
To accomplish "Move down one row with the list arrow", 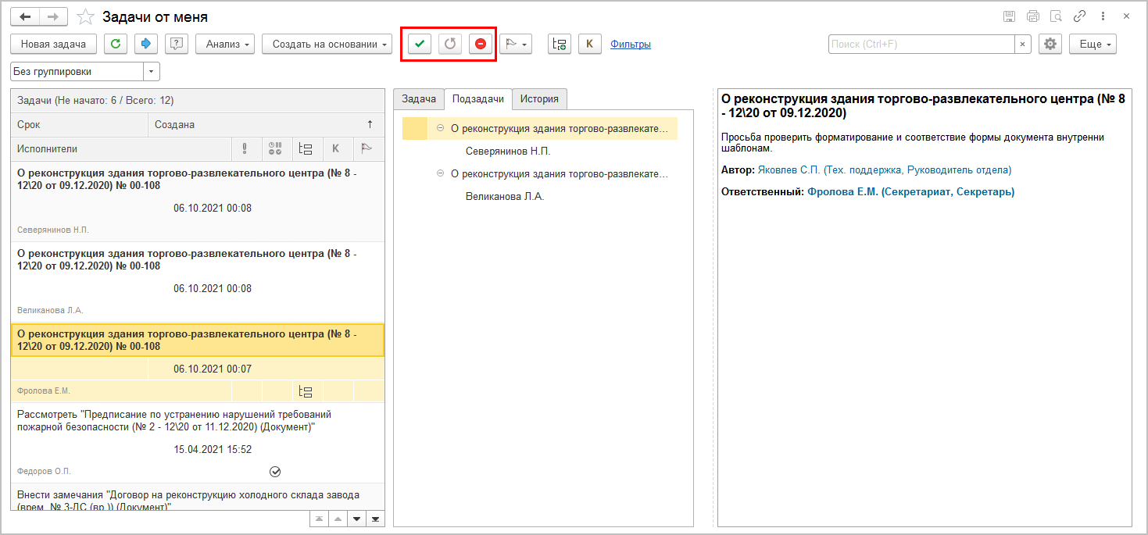I will pyautogui.click(x=356, y=519).
